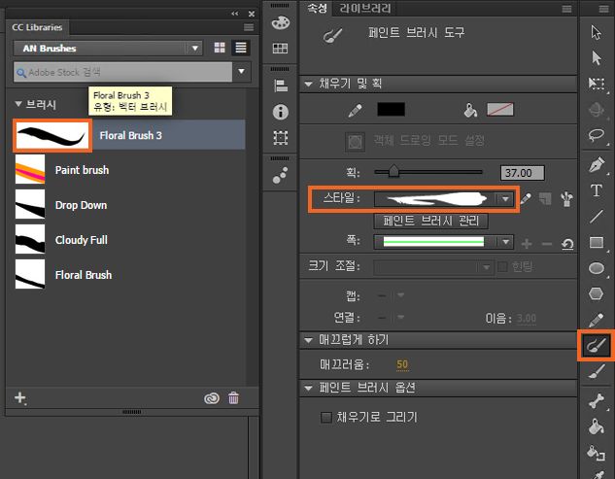Select the Paint brush library item
The width and height of the screenshot is (615, 479).
(129, 169)
